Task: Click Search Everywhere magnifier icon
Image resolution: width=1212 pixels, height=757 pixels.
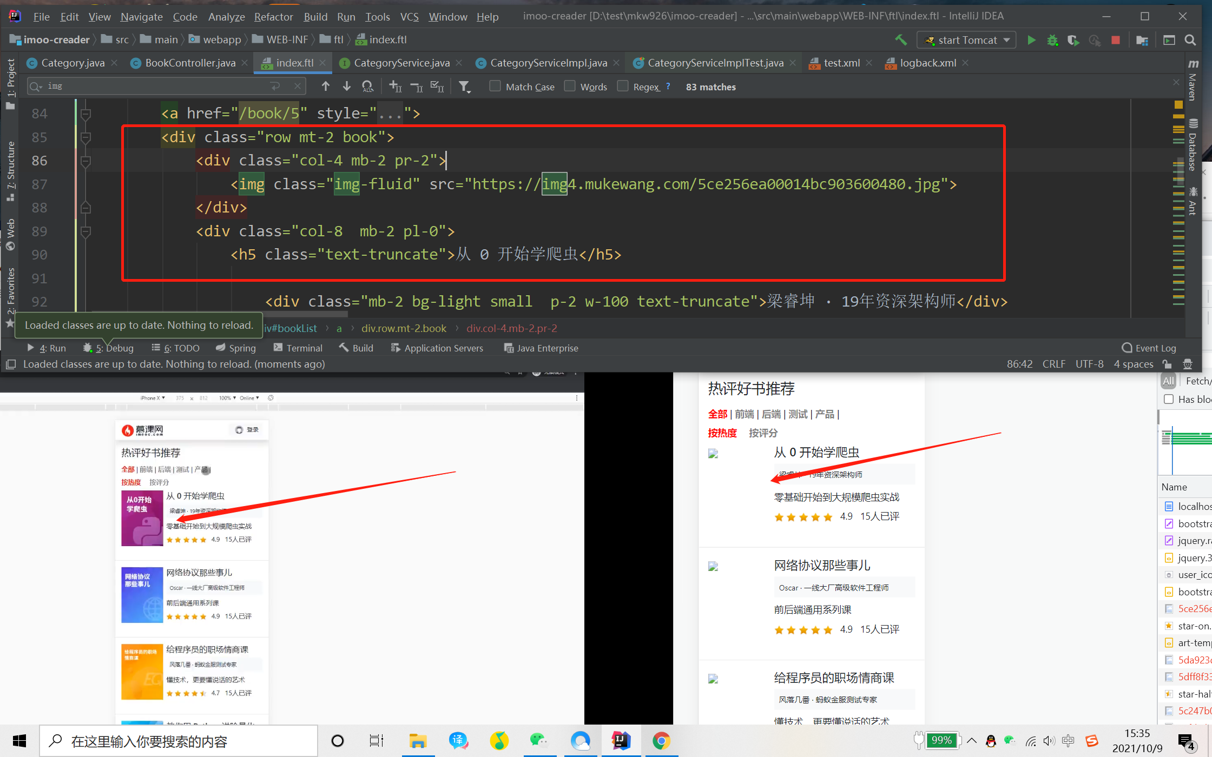Action: pyautogui.click(x=1190, y=40)
